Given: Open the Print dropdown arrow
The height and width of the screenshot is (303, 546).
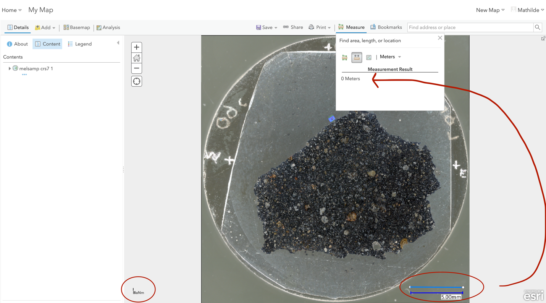Looking at the screenshot, I should (329, 27).
